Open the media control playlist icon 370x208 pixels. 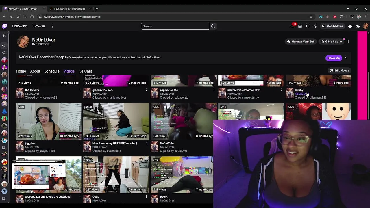point(352,17)
